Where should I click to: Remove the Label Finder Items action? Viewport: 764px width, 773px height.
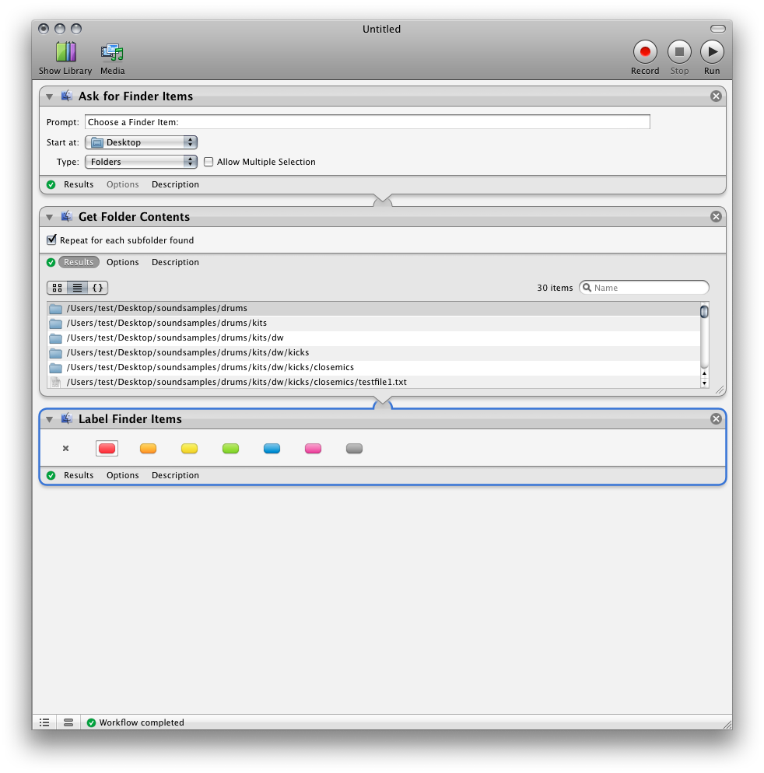pos(717,418)
